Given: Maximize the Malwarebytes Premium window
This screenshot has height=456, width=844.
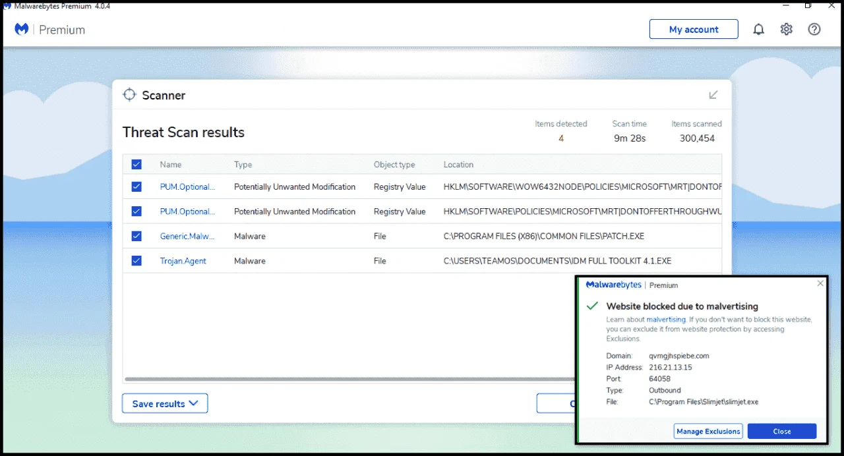Looking at the screenshot, I should (808, 5).
